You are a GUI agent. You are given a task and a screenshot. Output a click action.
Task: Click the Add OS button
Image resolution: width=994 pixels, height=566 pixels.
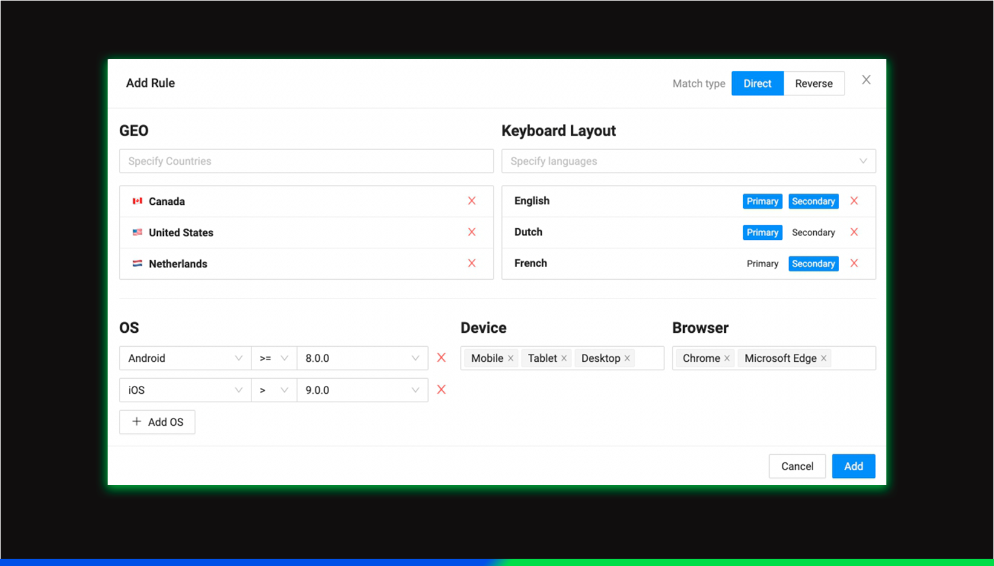tap(157, 422)
